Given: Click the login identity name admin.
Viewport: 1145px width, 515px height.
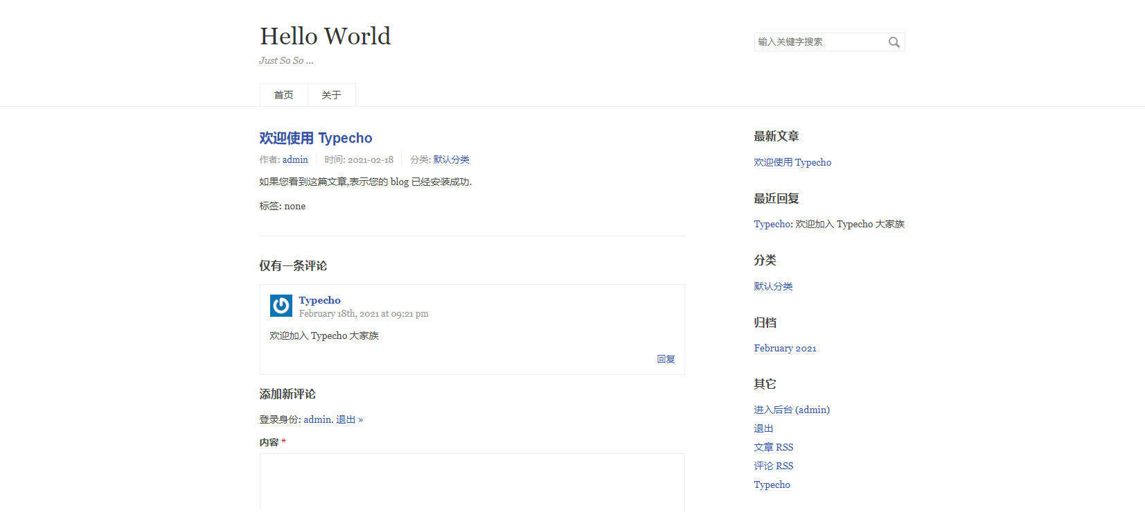Looking at the screenshot, I should coord(317,419).
